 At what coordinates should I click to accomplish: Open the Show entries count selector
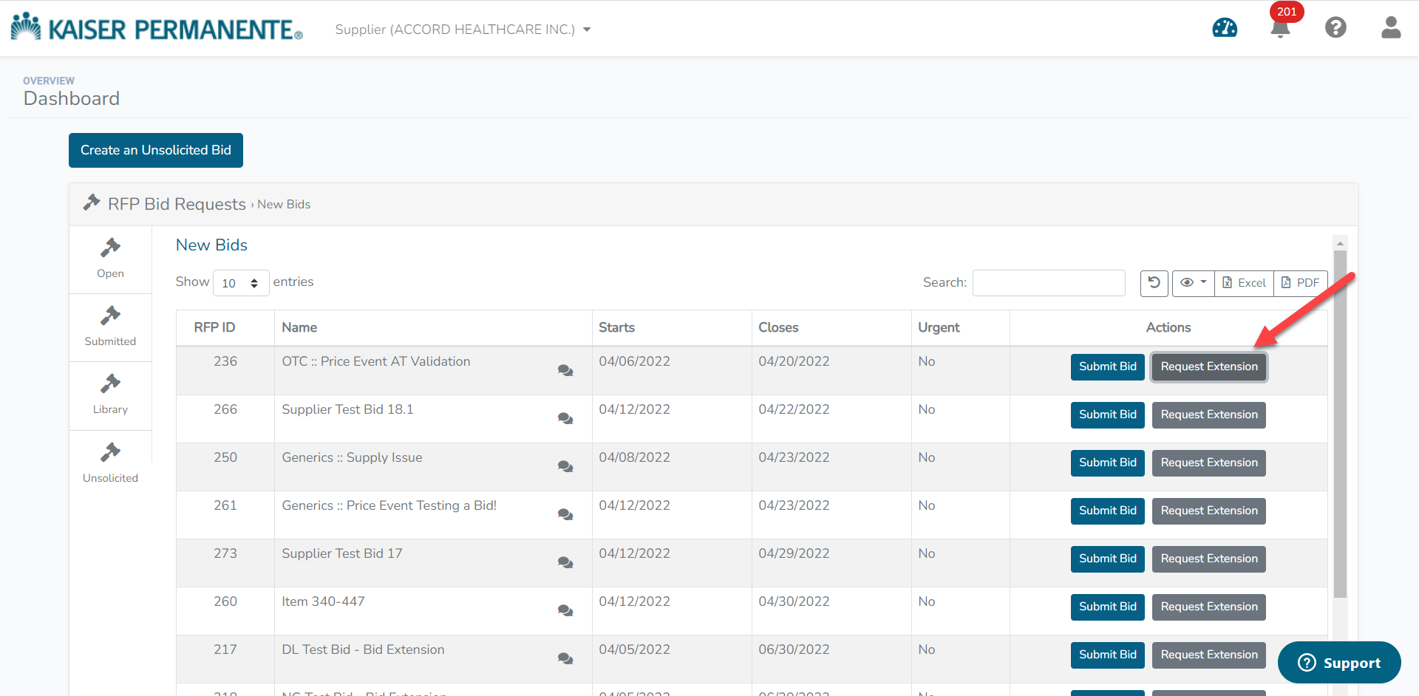point(241,282)
